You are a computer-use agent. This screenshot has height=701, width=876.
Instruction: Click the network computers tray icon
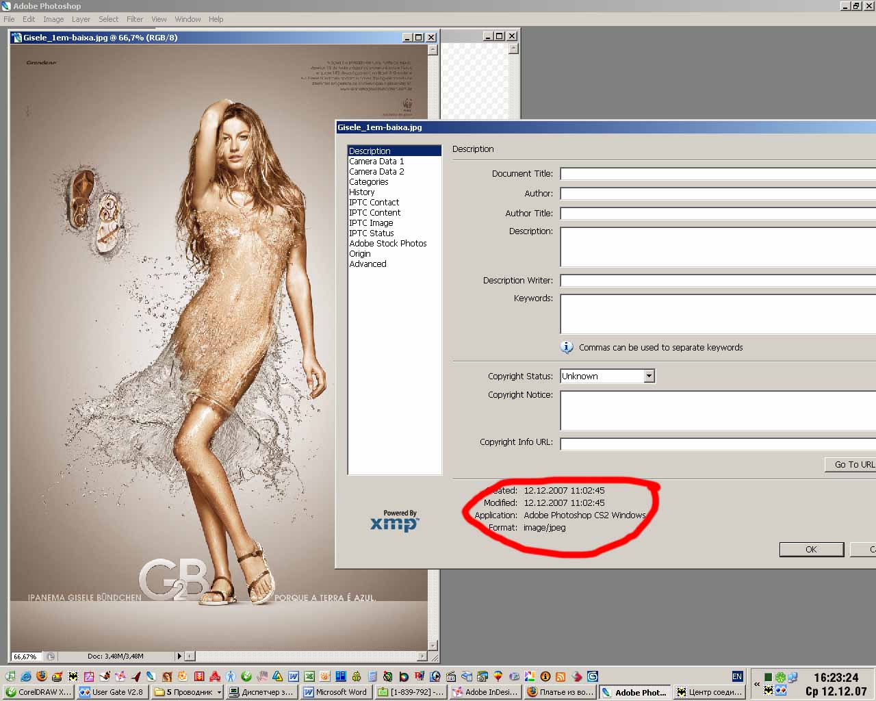792,677
